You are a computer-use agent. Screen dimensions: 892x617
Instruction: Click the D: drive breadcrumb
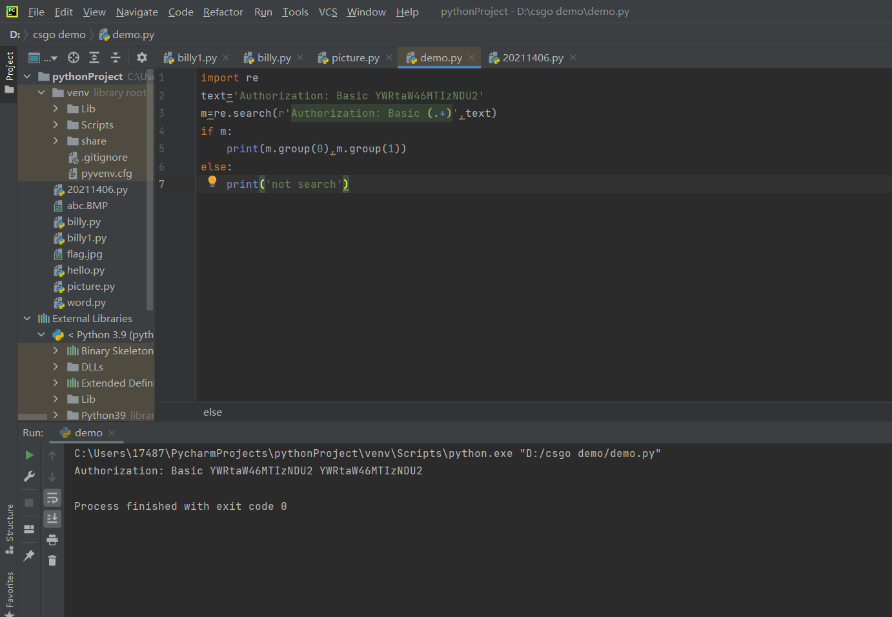pos(15,34)
